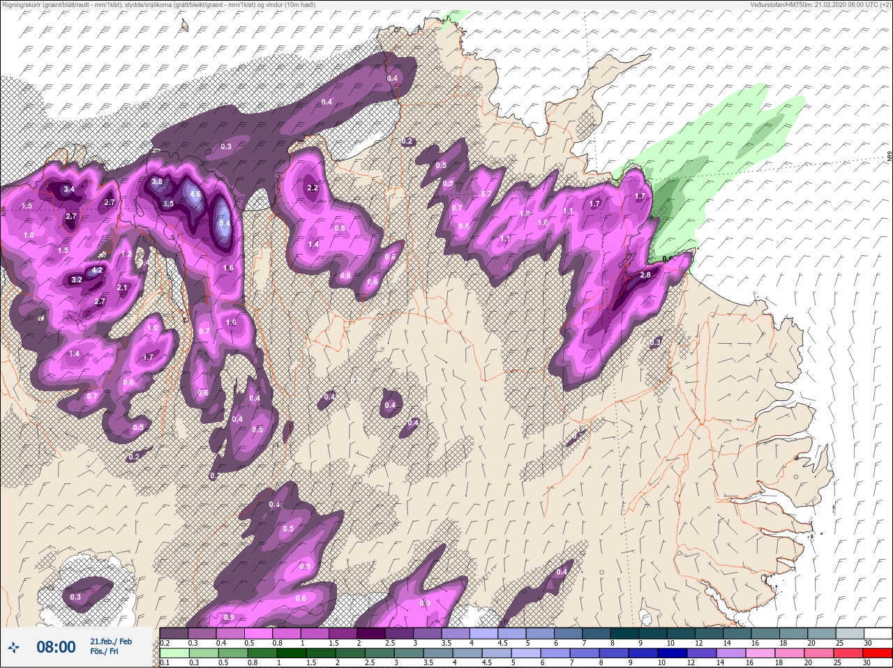
Task: Click the N69 latitude label on right edge
Action: (890, 158)
